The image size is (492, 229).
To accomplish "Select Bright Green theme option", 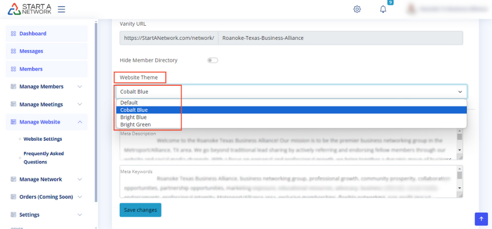I will click(x=136, y=124).
